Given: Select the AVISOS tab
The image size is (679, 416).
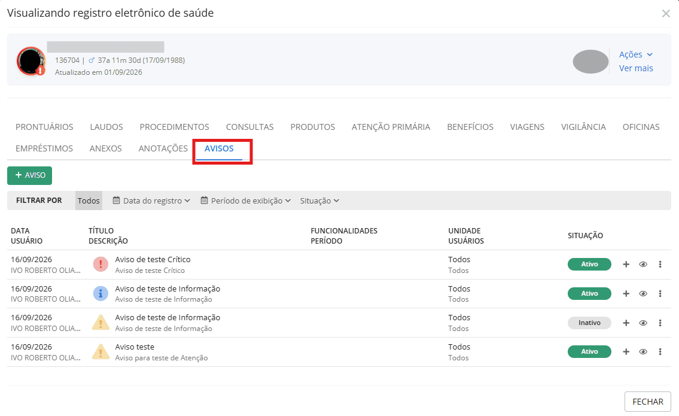Looking at the screenshot, I should 219,148.
